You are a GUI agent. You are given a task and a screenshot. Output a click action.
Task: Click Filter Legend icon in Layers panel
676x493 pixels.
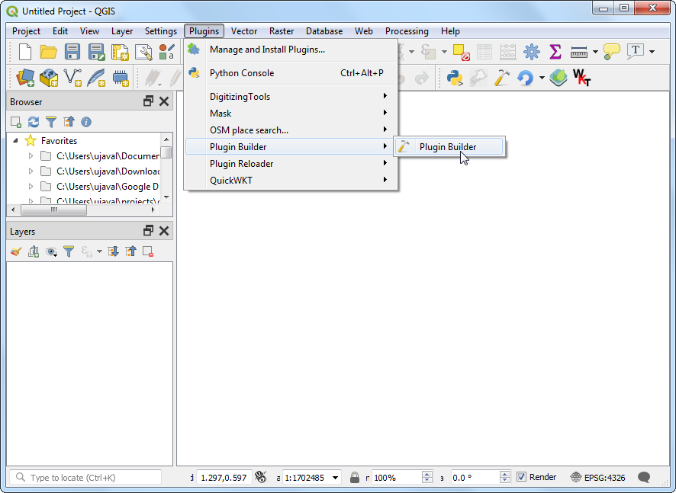(69, 251)
